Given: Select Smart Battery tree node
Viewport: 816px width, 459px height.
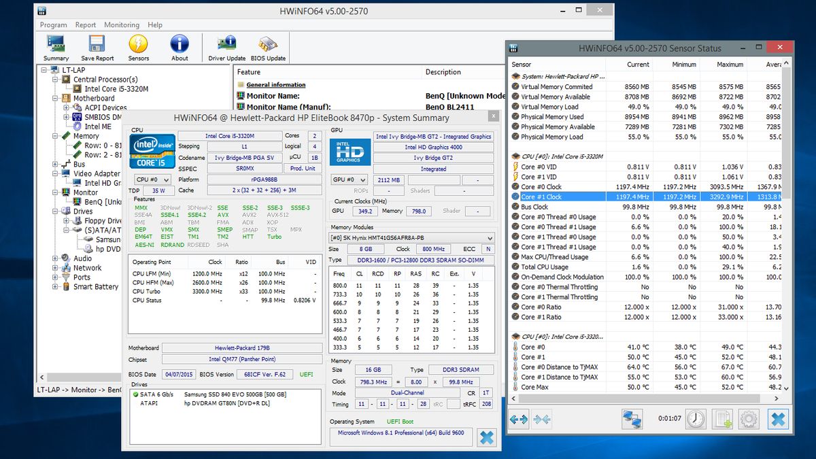Looking at the screenshot, I should [x=96, y=287].
